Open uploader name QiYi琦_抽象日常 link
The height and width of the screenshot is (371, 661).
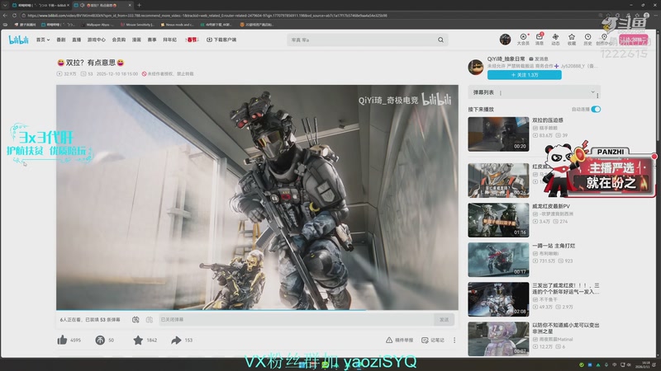click(x=506, y=59)
